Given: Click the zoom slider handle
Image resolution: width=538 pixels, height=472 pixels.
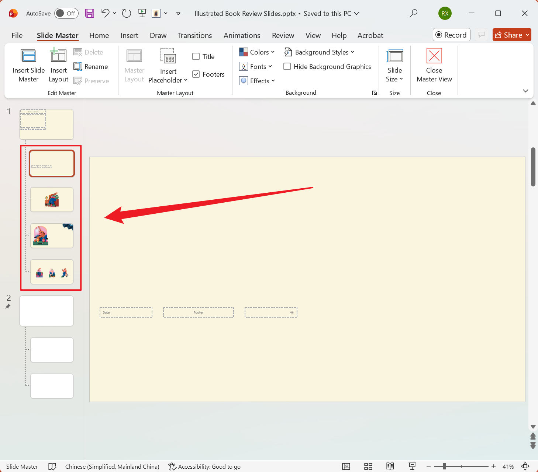Looking at the screenshot, I should [x=444, y=466].
